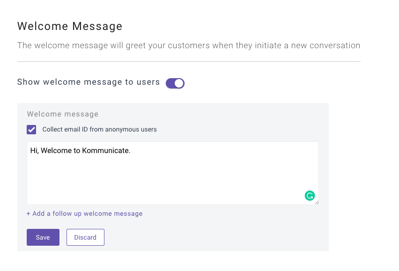Disable Show welcome message to users toggle

[175, 83]
